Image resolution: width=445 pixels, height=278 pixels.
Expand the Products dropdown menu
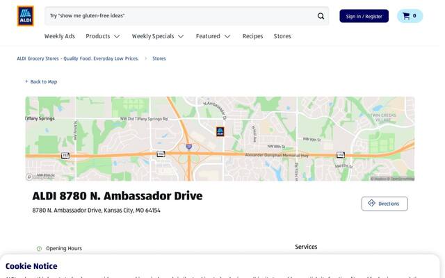tap(103, 36)
